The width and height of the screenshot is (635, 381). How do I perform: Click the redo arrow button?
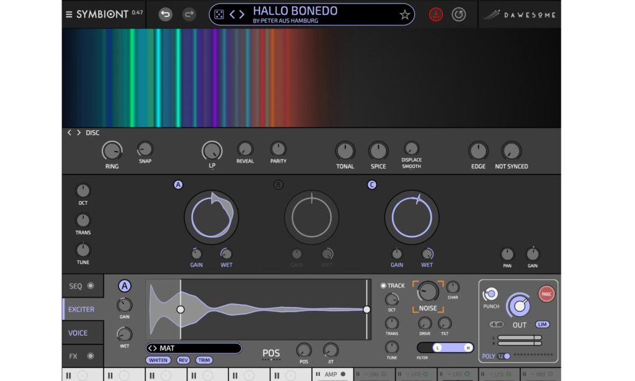pos(189,14)
